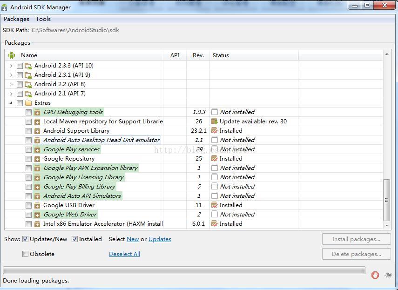Click the Google Play services package icon
The height and width of the screenshot is (290, 398).
(37, 149)
